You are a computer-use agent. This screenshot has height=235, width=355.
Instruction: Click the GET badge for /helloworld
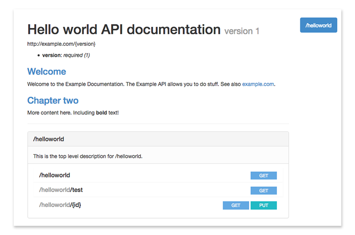coord(263,175)
